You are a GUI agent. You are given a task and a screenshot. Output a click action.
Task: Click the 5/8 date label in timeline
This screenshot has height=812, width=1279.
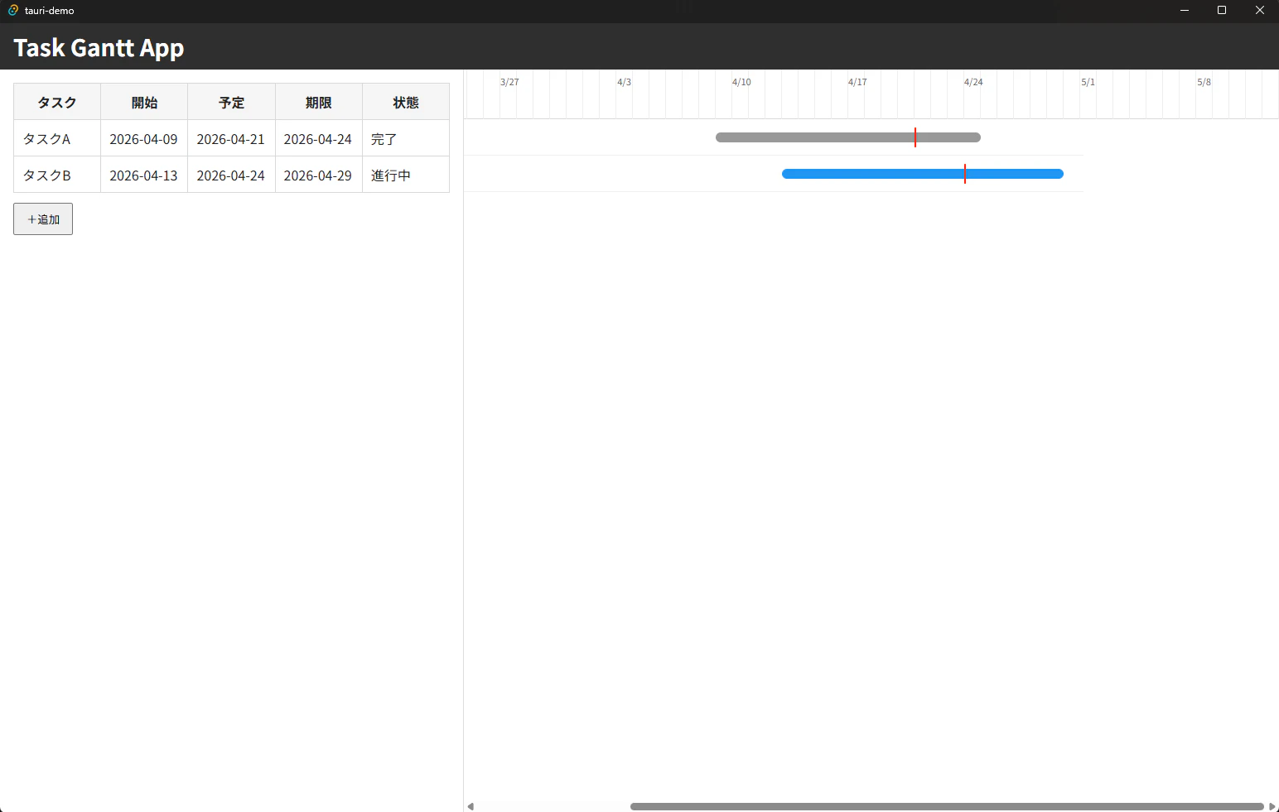[1204, 82]
